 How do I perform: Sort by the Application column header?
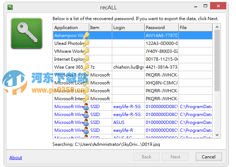click(x=71, y=28)
